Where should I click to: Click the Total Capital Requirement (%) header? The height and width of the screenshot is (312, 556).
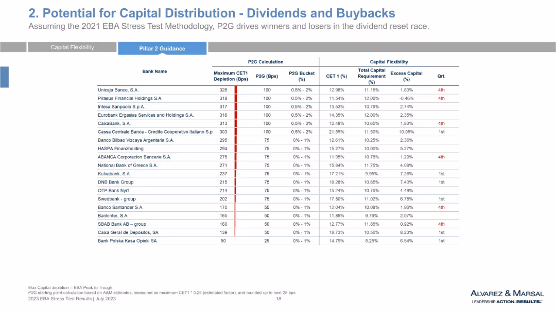371,76
